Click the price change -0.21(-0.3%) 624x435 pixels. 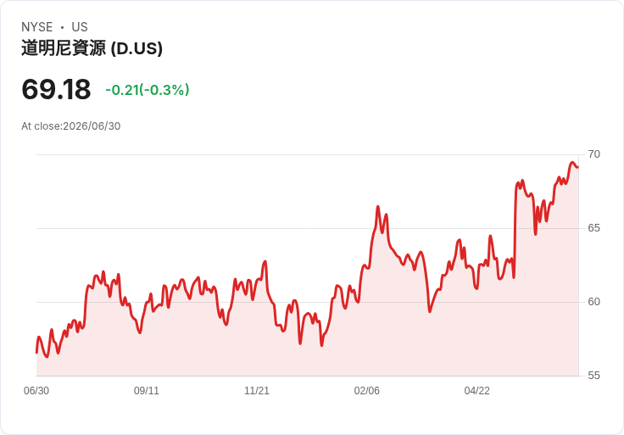[148, 90]
